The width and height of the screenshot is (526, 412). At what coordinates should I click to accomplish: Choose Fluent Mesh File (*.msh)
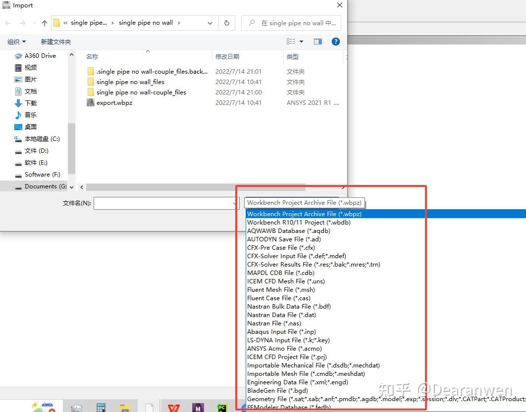coord(281,289)
